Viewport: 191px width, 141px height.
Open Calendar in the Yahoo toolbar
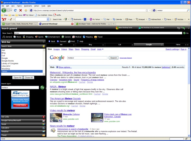pos(117,19)
